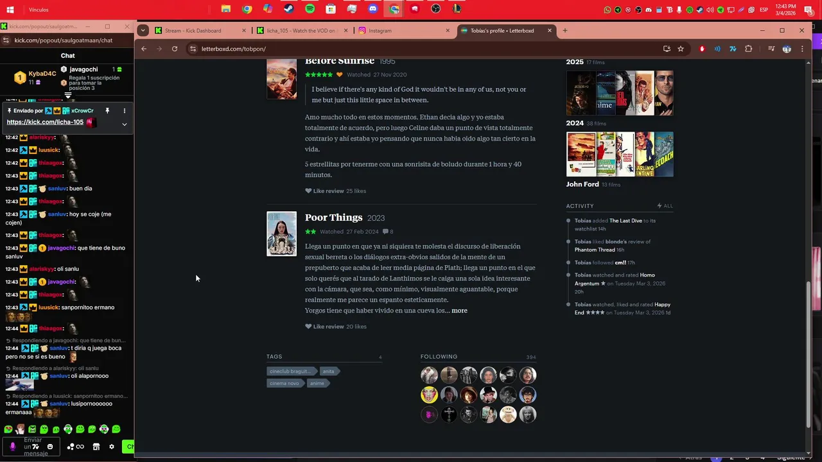Expand the pinned chat message chevron
The image size is (822, 462).
(125, 124)
